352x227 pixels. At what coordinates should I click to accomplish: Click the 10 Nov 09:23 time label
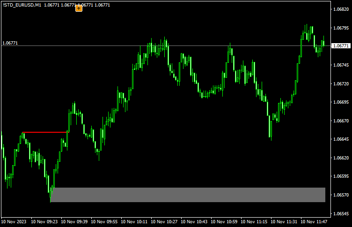click(x=45, y=221)
